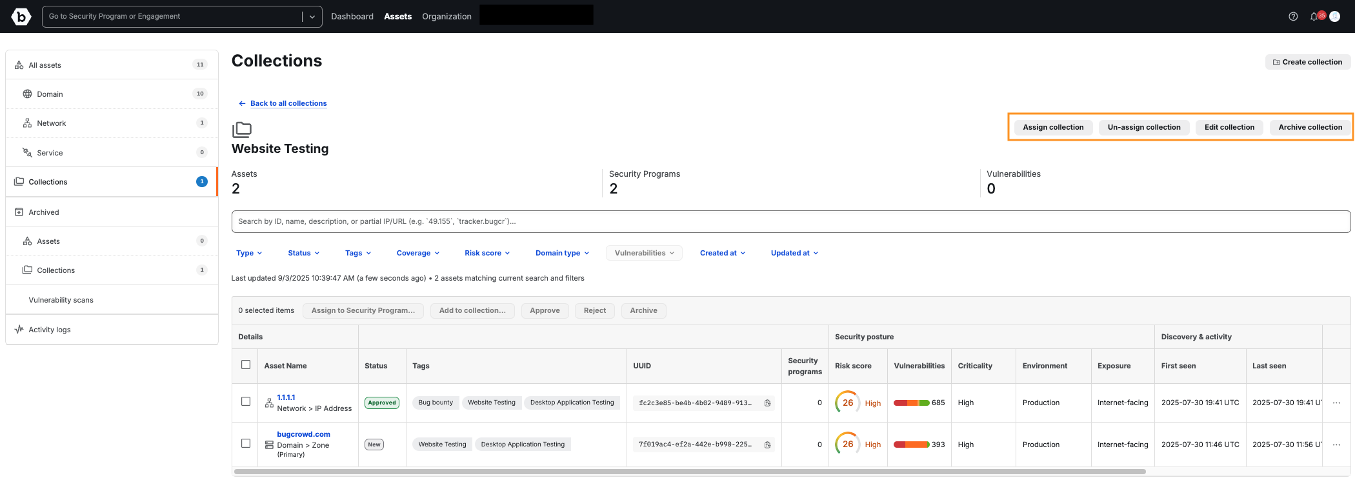Click the back arrow icon to collections
This screenshot has width=1355, height=500.
(x=242, y=103)
